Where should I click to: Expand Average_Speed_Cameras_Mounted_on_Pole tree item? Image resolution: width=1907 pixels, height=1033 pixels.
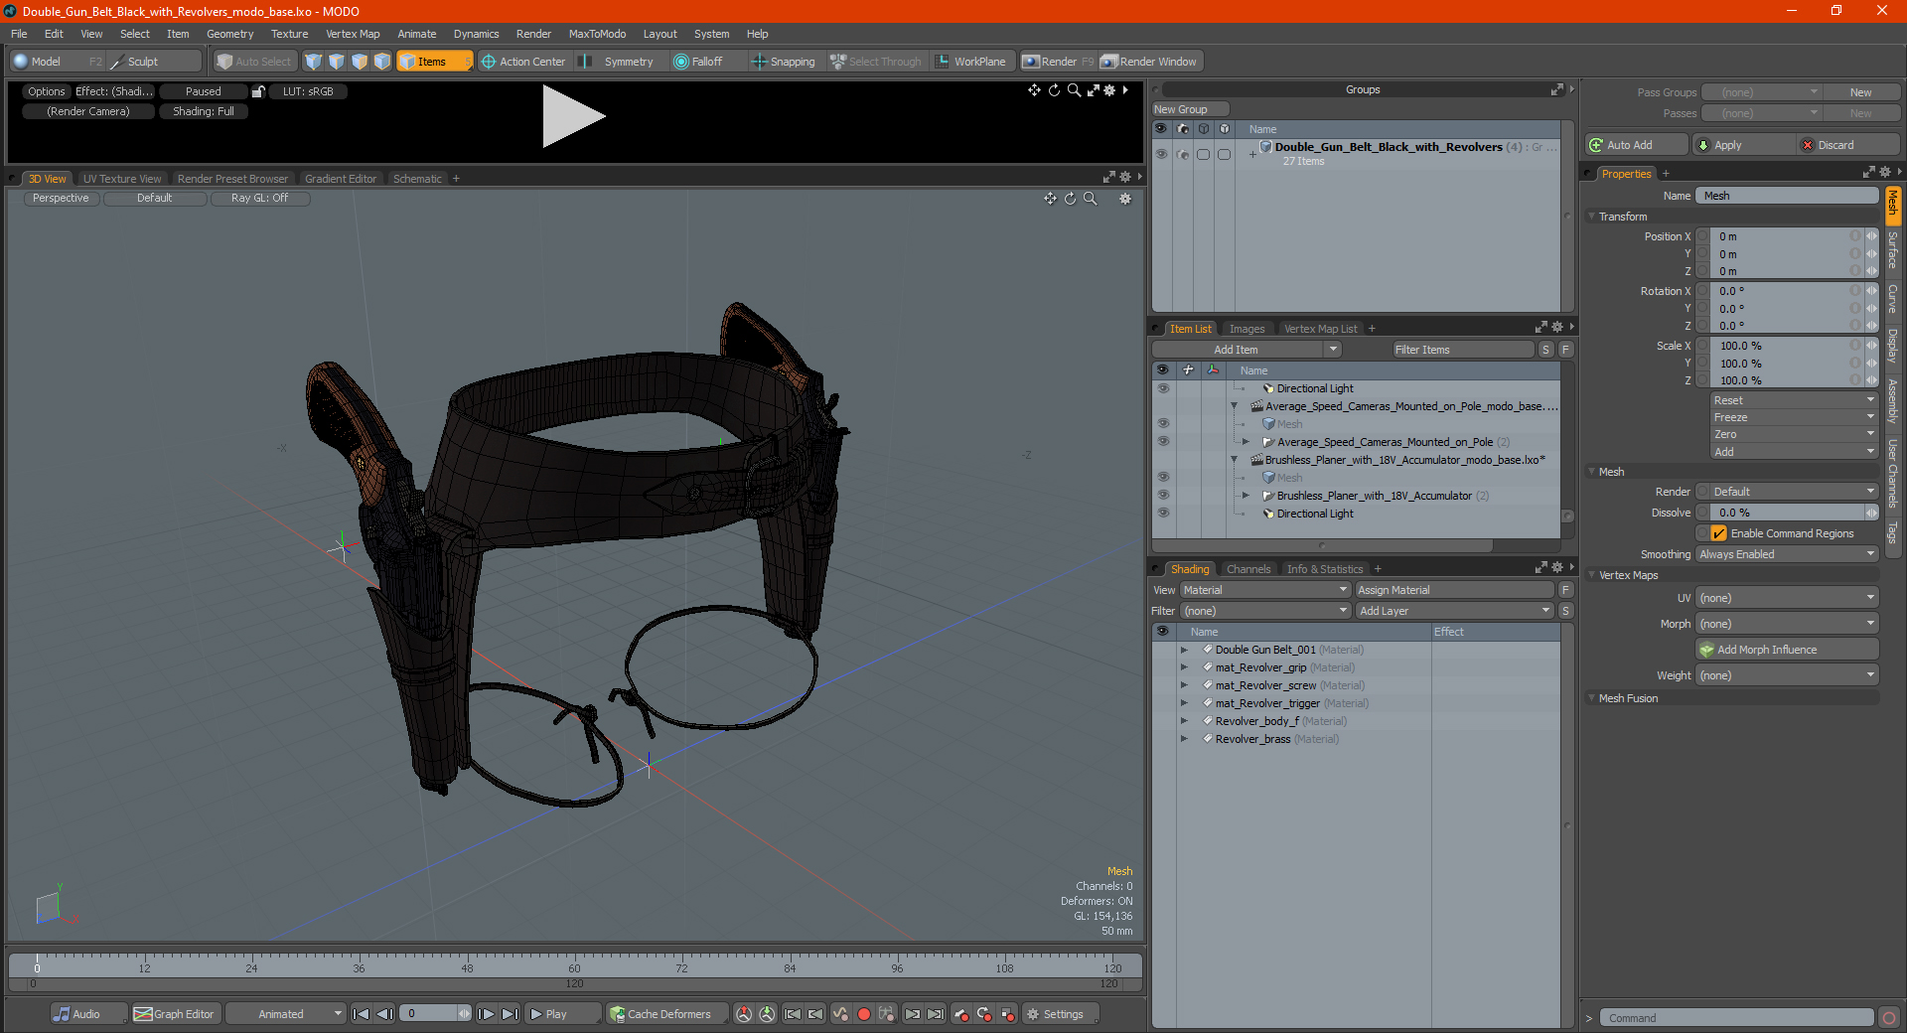(1246, 442)
